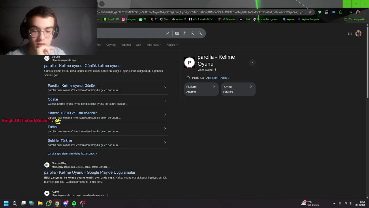The image size is (369, 208).
Task: Open Chrome profile avatar in toolbar
Action: (358, 12)
